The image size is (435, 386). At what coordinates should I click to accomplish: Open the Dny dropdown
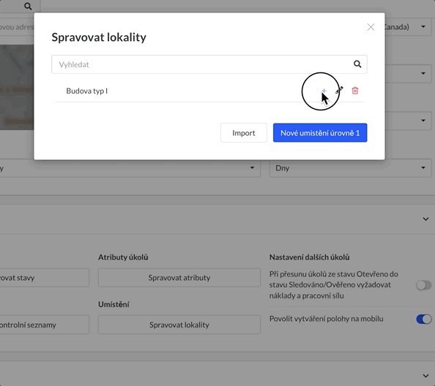350,168
